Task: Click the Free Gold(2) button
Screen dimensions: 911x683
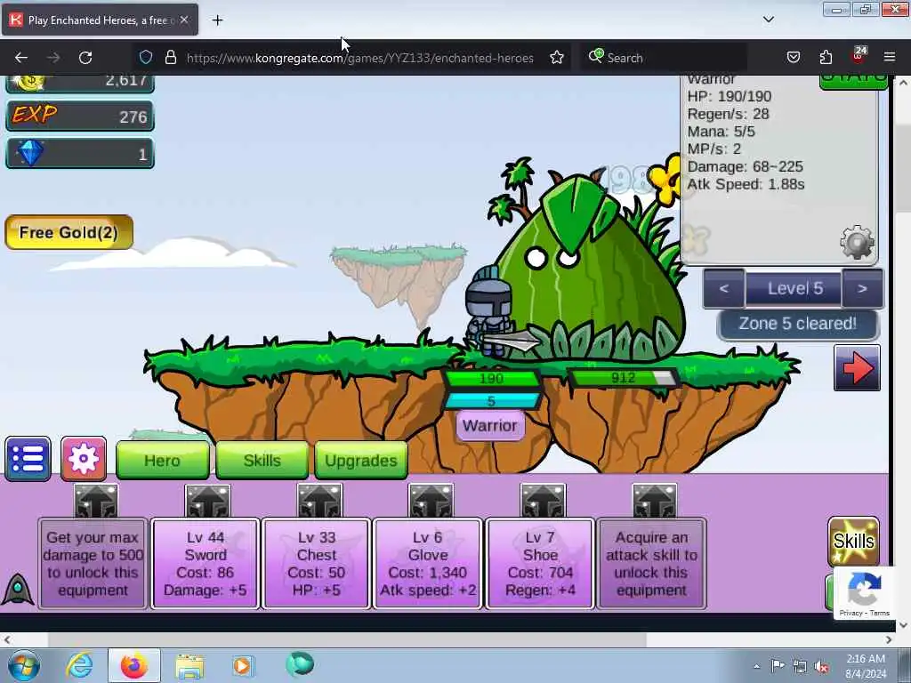Action: (69, 232)
